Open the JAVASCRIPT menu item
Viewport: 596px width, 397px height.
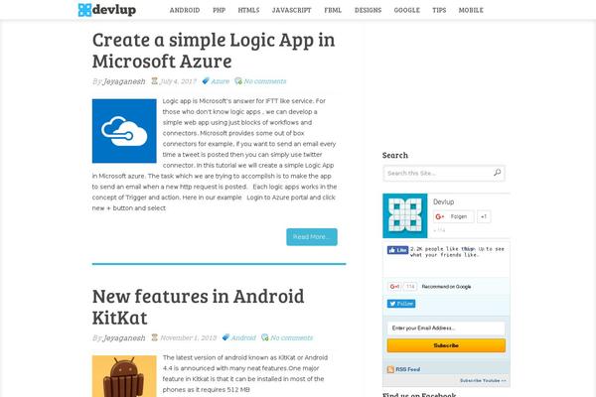point(291,10)
